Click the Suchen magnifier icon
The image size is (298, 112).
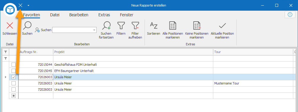click(27, 26)
